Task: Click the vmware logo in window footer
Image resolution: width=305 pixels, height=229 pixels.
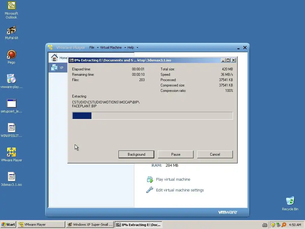Action: click(x=228, y=212)
